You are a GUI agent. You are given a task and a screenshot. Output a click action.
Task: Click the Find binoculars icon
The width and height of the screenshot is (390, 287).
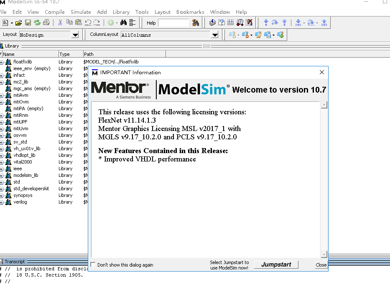(123, 23)
